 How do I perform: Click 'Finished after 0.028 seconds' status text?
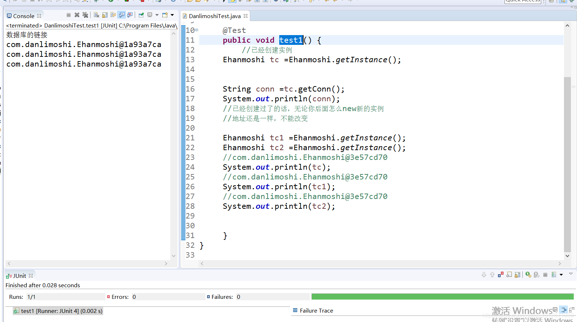pyautogui.click(x=43, y=285)
